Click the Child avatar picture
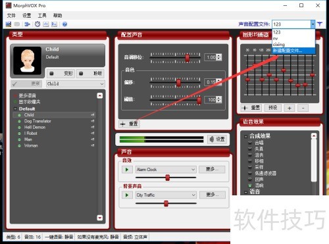 point(28,61)
